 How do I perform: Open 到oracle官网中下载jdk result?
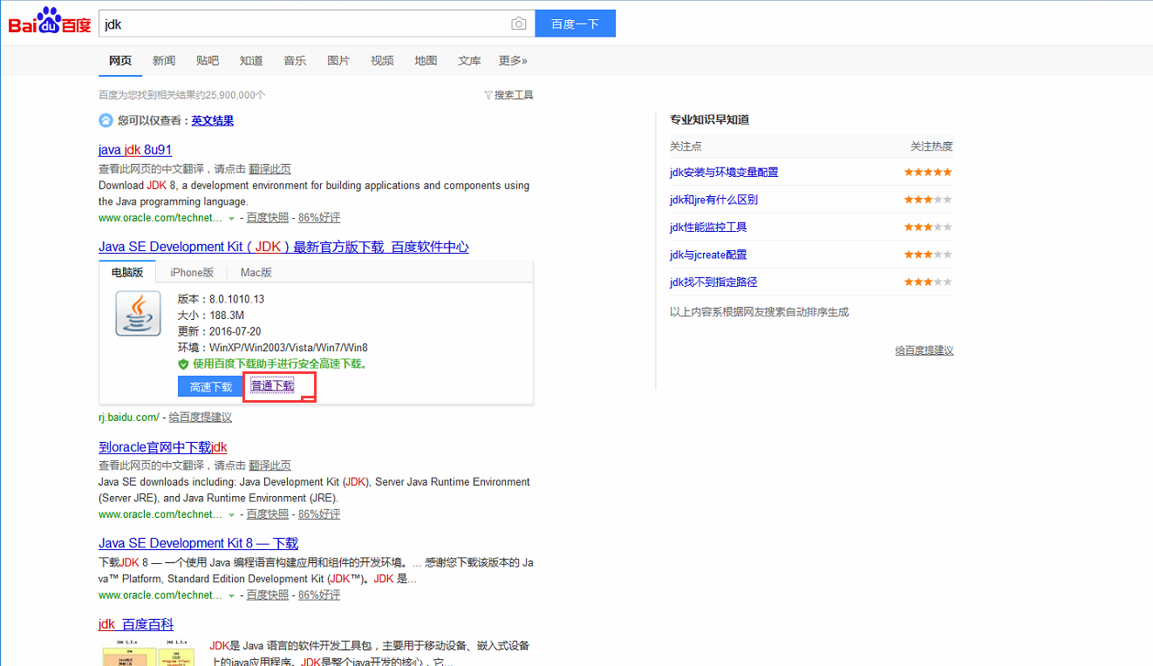coord(163,447)
